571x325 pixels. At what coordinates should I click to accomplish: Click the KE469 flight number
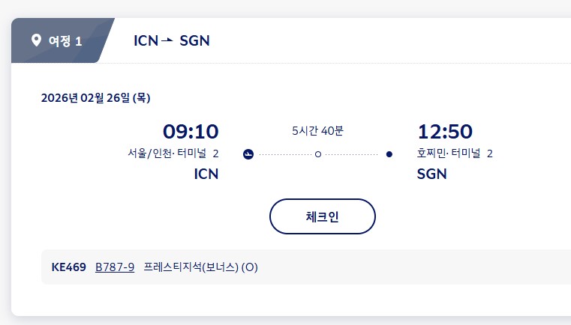pos(68,267)
